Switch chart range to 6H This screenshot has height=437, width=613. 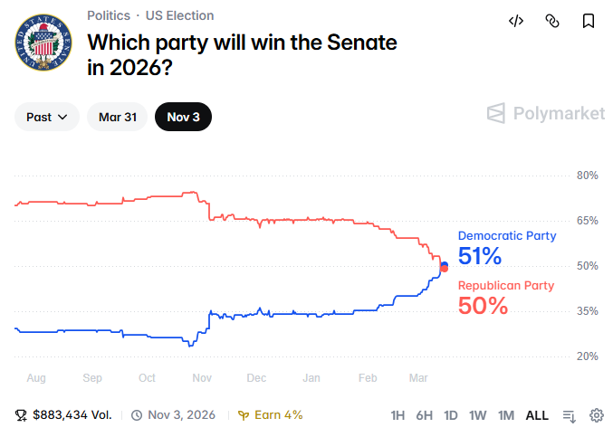424,415
